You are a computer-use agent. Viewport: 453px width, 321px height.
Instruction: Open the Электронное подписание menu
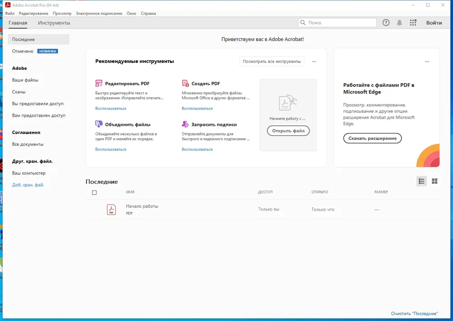[x=99, y=13]
